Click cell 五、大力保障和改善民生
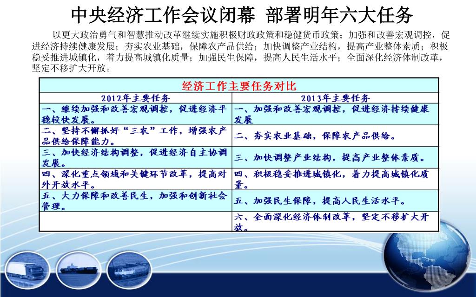The height and width of the screenshot is (297, 476). click(x=136, y=200)
